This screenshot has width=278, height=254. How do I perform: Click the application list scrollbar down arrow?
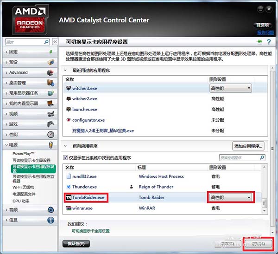tap(265, 211)
